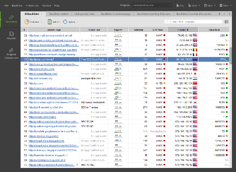Sort by the Alexa Rank column header
Image resolution: width=236 pixels, height=172 pixels.
coord(214,30)
